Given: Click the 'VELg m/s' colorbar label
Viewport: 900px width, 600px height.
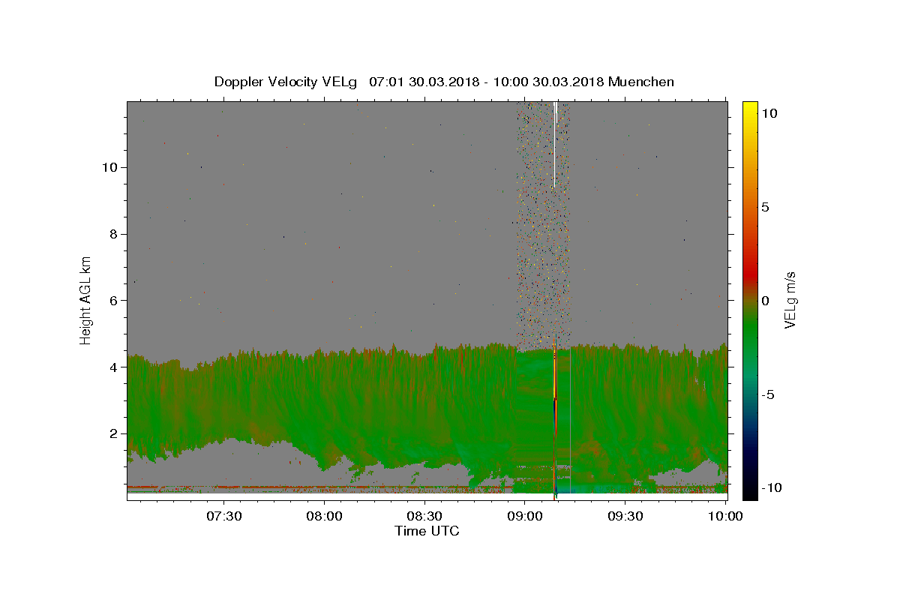Looking at the screenshot, I should coord(790,300).
